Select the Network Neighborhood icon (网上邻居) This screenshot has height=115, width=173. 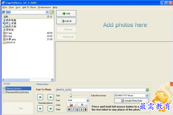[4, 23]
